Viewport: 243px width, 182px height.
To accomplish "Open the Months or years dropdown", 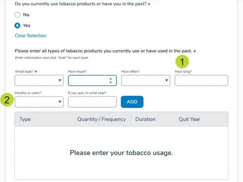I will pyautogui.click(x=39, y=101).
